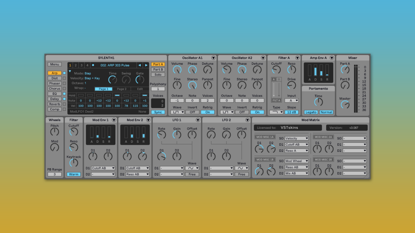
Task: Click the LFO 1 Rate knob
Action: (161, 135)
